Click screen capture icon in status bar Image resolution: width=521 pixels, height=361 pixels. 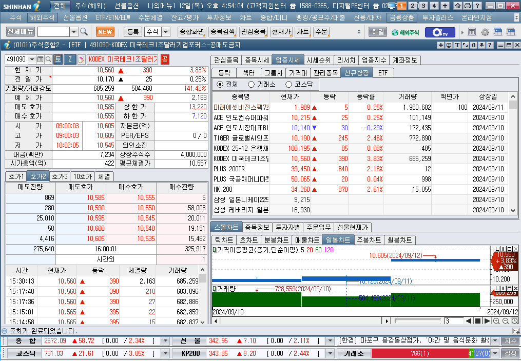[x=516, y=331]
